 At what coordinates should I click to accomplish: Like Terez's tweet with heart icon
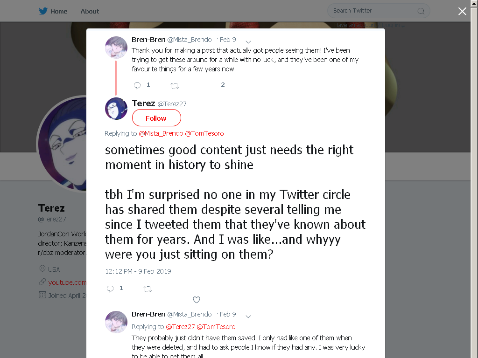click(x=197, y=300)
